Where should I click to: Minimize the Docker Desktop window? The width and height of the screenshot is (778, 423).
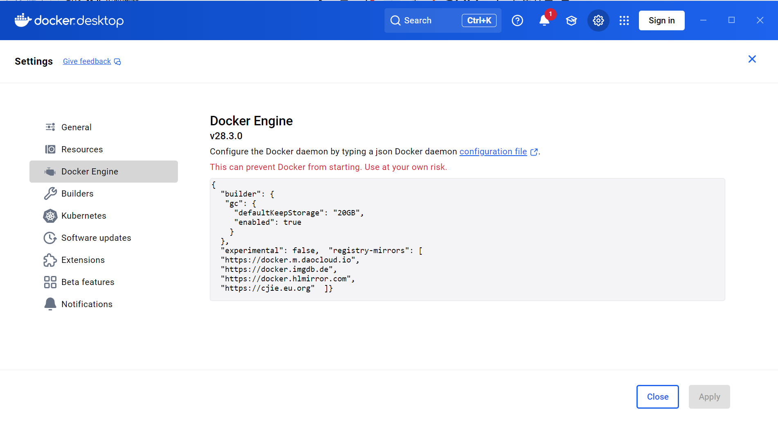pyautogui.click(x=704, y=20)
